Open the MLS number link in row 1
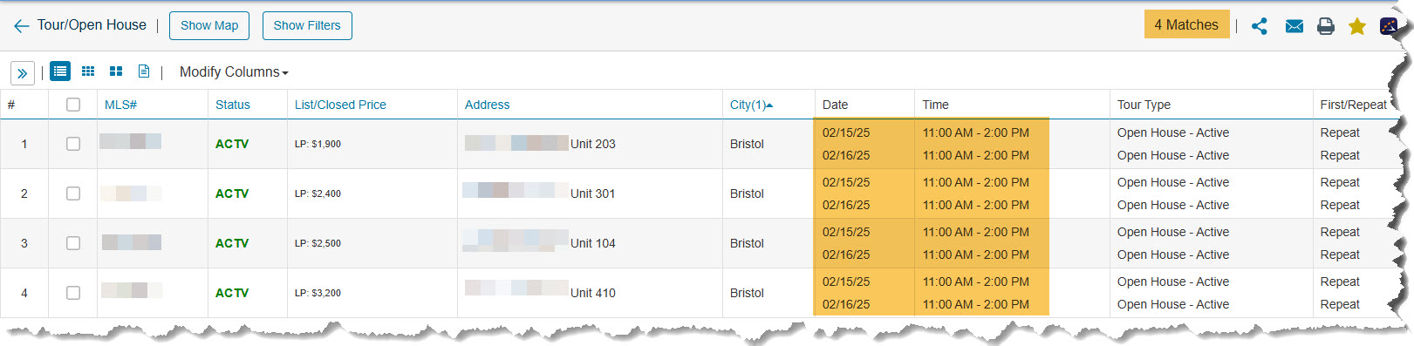The height and width of the screenshot is (346, 1414). pos(130,141)
